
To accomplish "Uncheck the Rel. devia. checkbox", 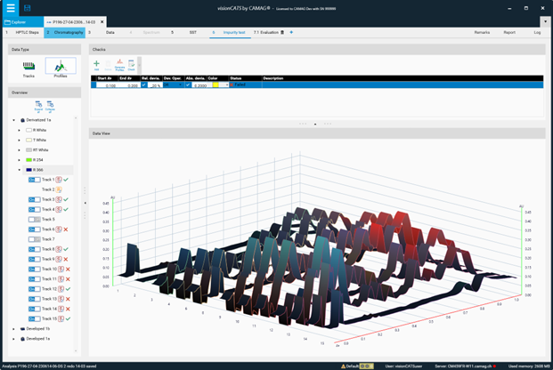I will (144, 84).
